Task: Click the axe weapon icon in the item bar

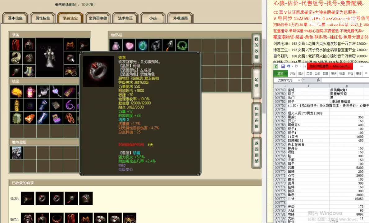Action: point(169,45)
